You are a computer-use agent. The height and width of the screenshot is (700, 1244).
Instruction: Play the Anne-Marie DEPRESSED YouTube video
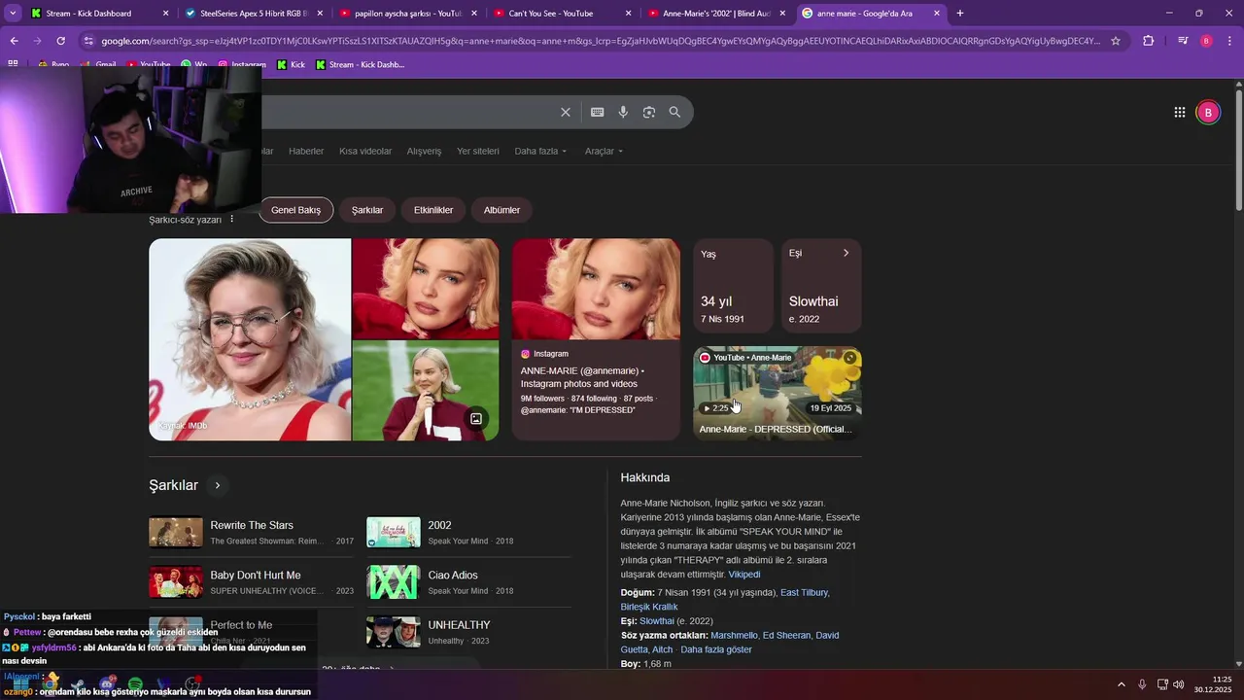point(777,393)
